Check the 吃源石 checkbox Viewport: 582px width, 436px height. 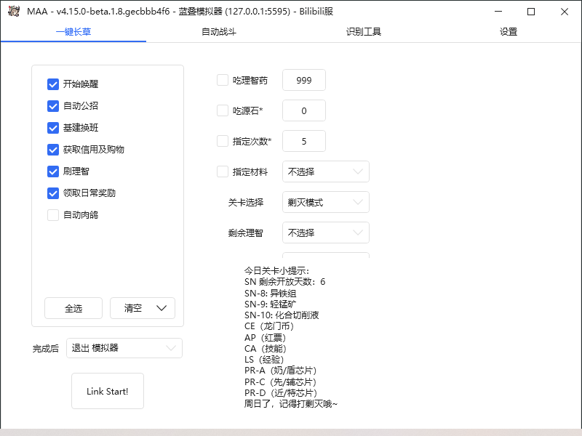click(x=223, y=110)
